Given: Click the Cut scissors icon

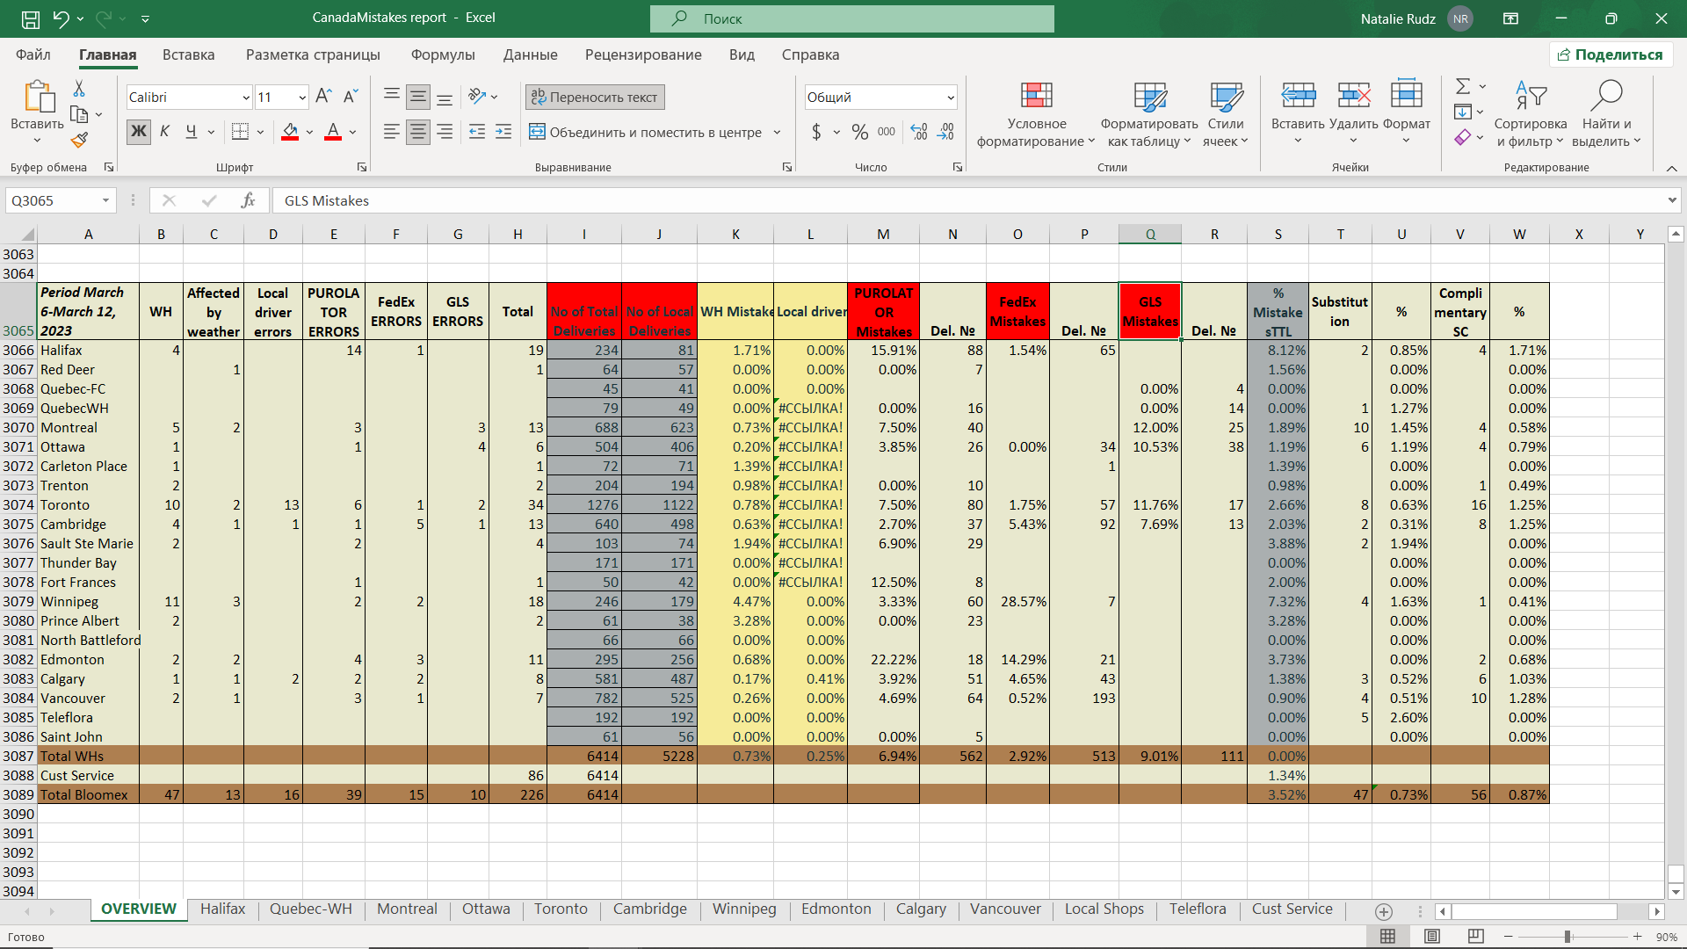Looking at the screenshot, I should [x=79, y=89].
